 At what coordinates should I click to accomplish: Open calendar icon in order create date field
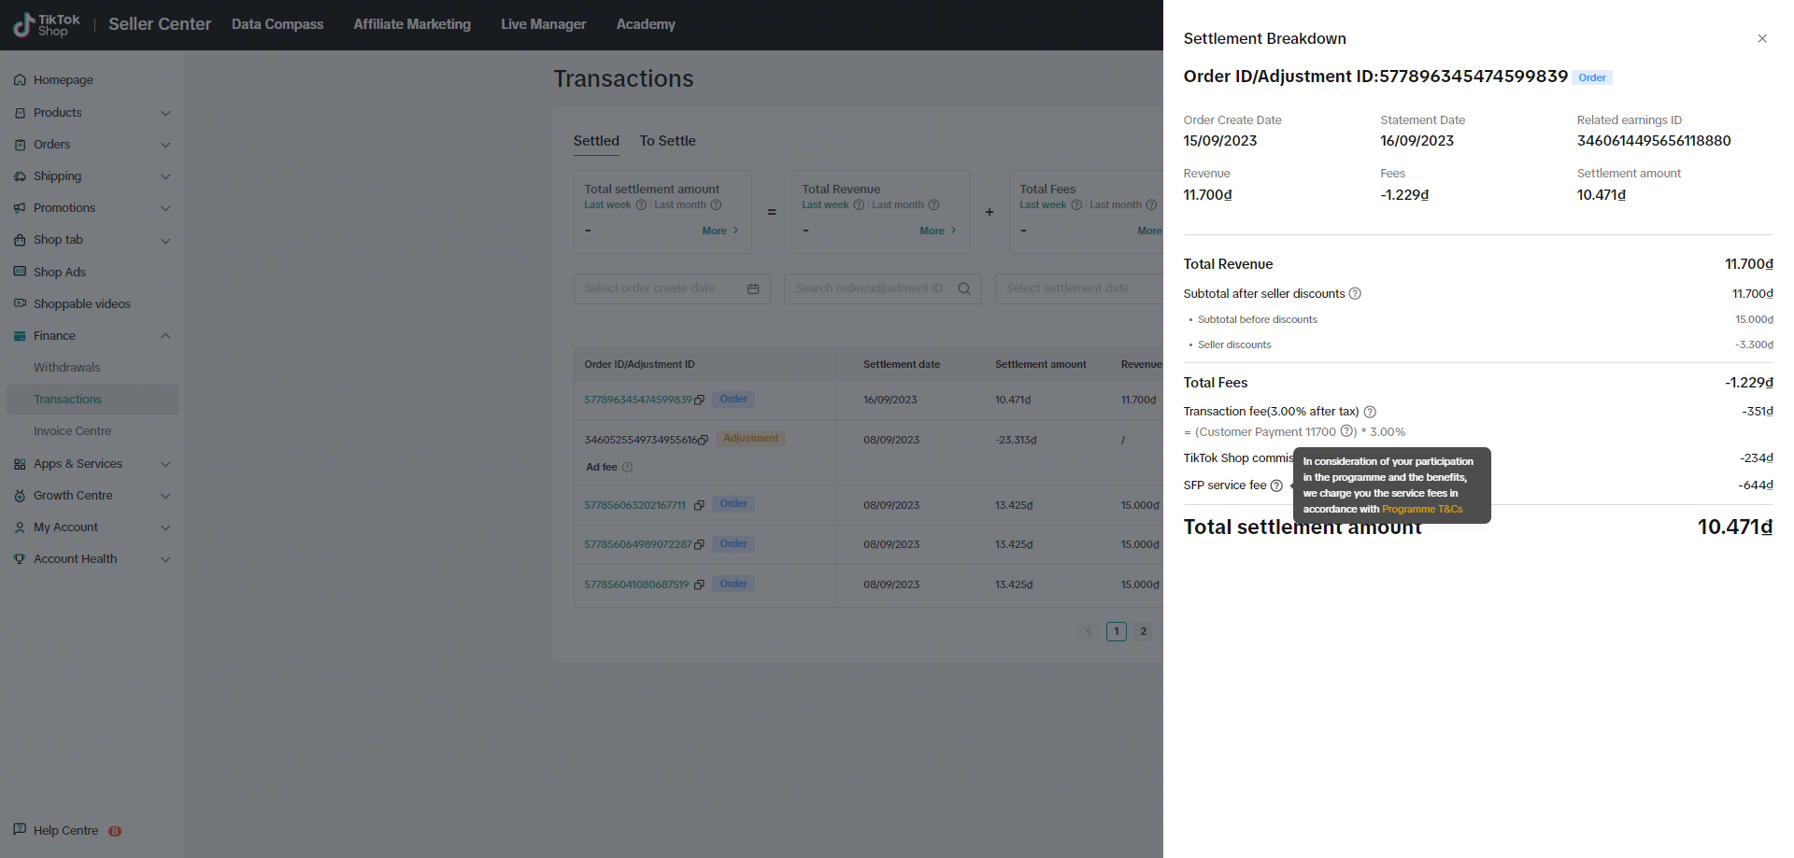(753, 288)
